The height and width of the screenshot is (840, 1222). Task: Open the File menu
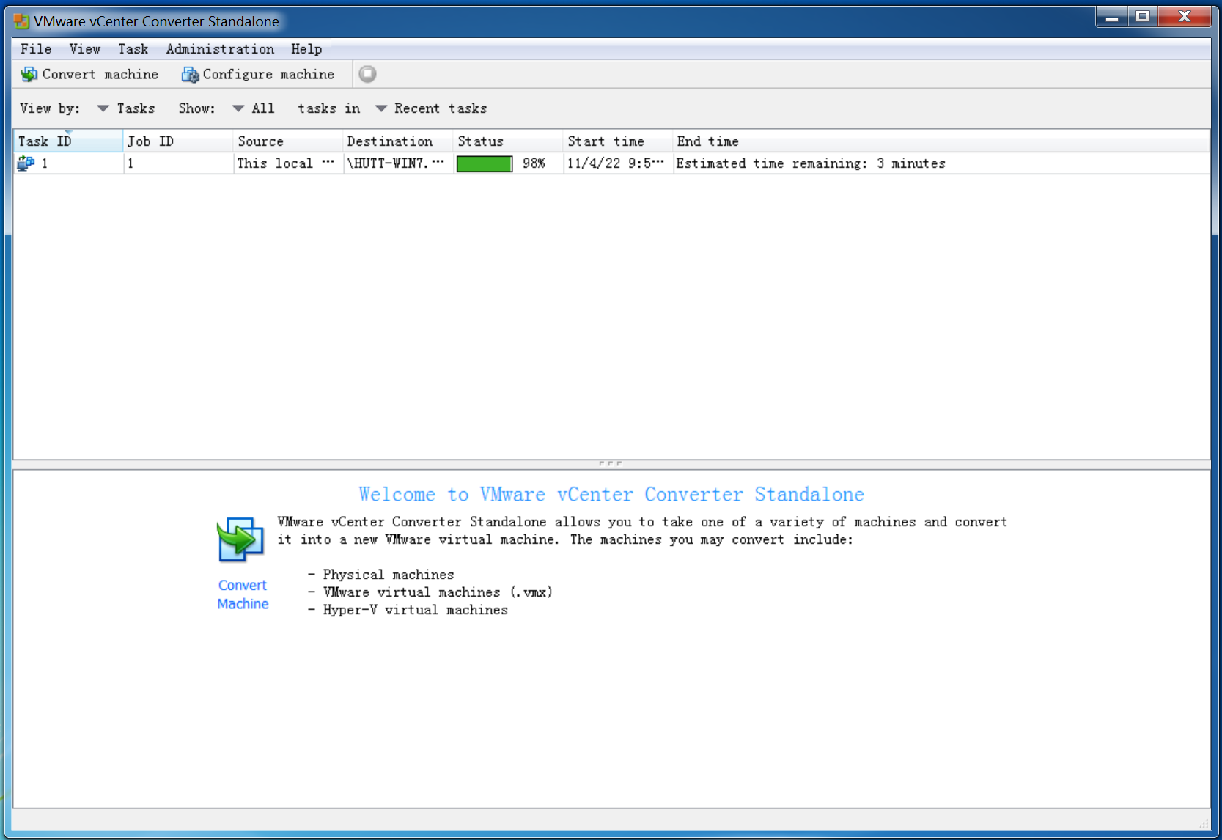(x=36, y=48)
